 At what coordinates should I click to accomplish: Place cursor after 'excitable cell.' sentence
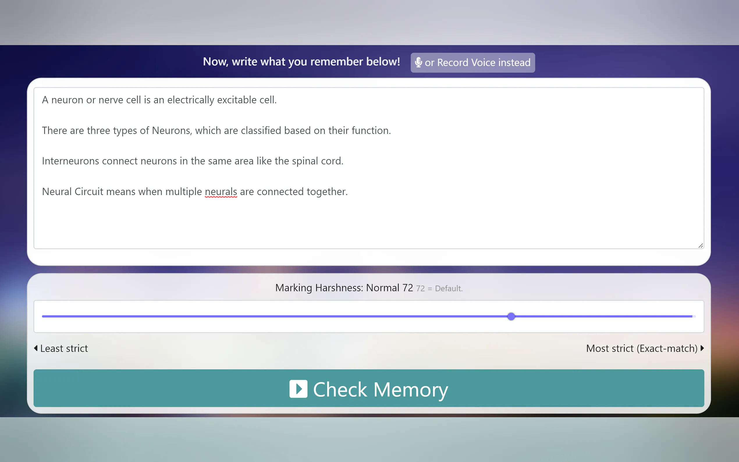point(277,100)
